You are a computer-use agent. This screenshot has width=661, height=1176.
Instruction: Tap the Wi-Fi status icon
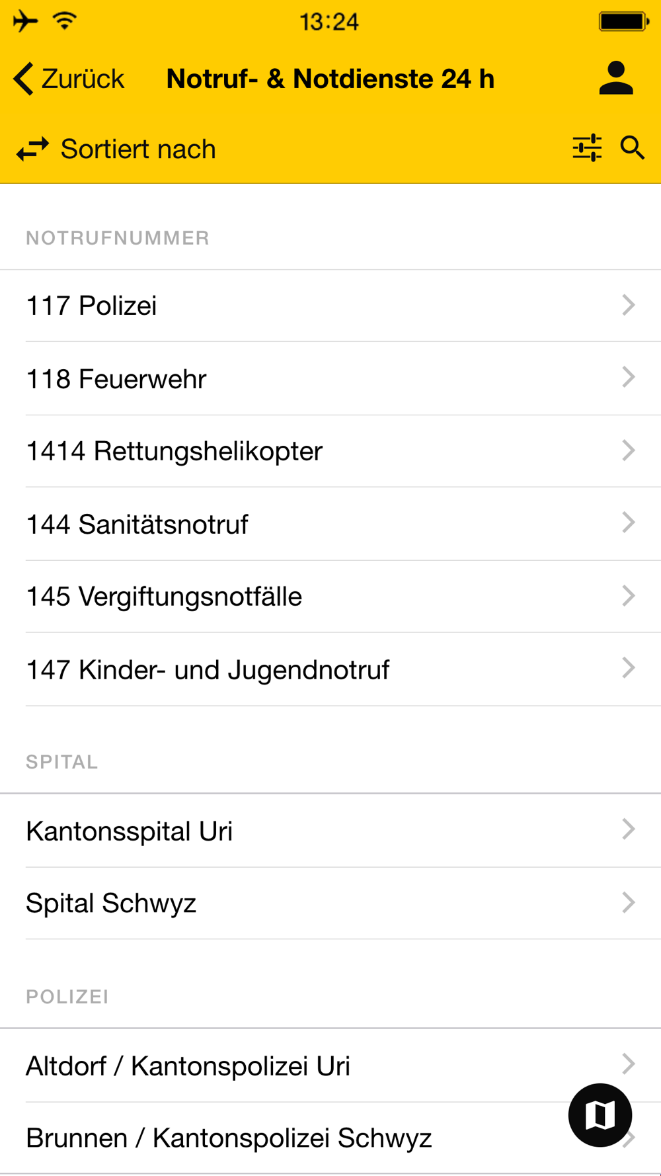[65, 21]
